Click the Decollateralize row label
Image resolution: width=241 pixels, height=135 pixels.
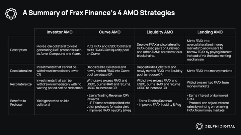coord(21,71)
